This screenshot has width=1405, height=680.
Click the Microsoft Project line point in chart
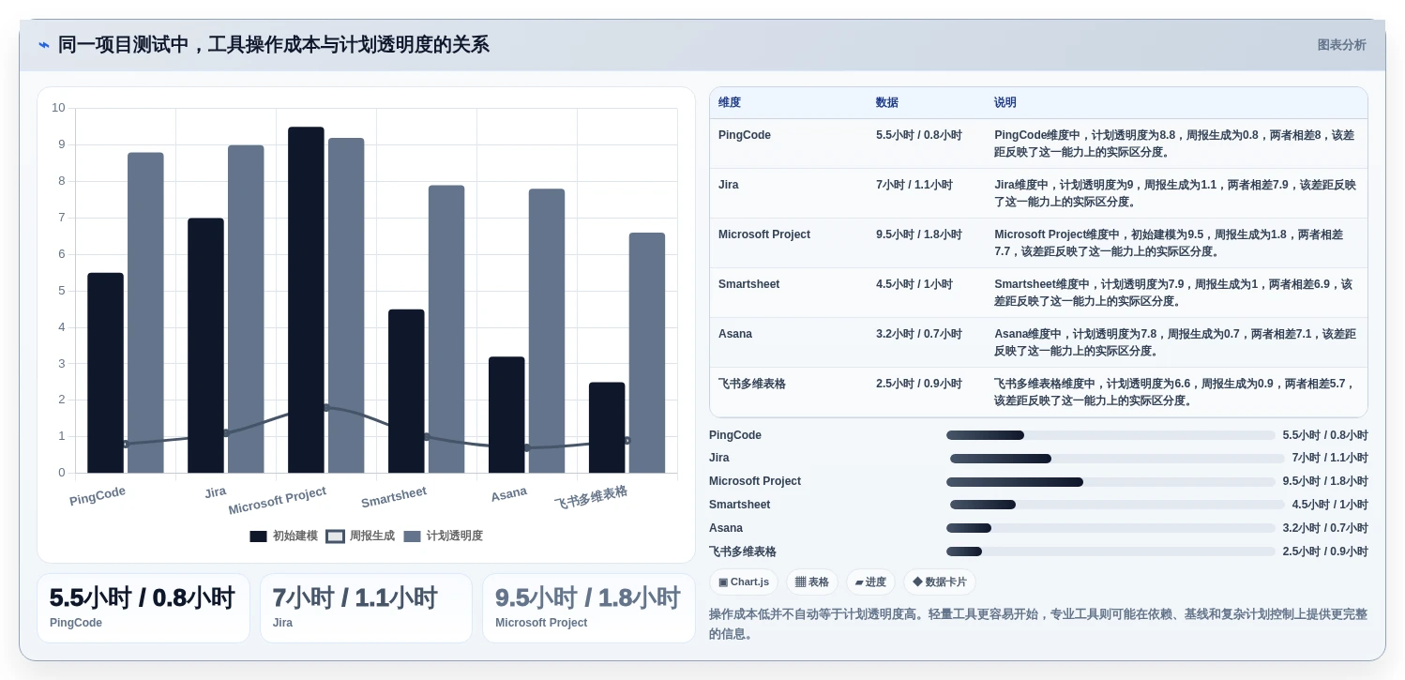[325, 407]
